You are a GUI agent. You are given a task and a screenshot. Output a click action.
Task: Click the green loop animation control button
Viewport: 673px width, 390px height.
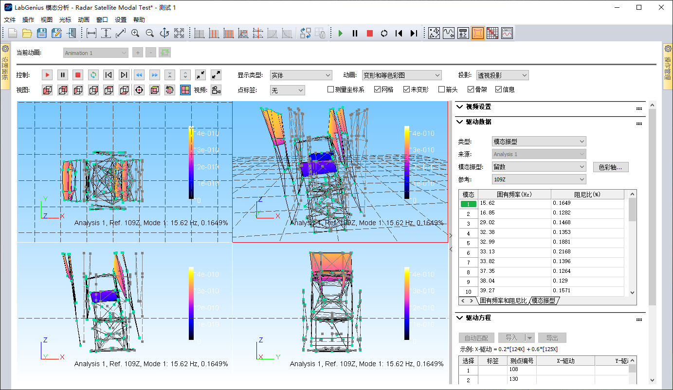pyautogui.click(x=93, y=75)
